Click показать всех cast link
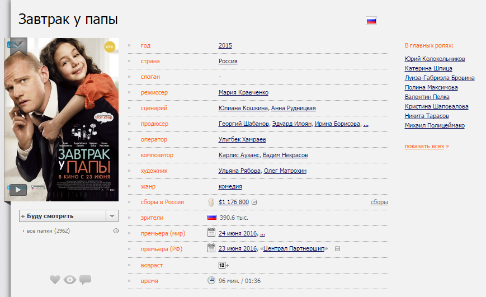Image resolution: width=486 pixels, height=297 pixels. click(424, 146)
